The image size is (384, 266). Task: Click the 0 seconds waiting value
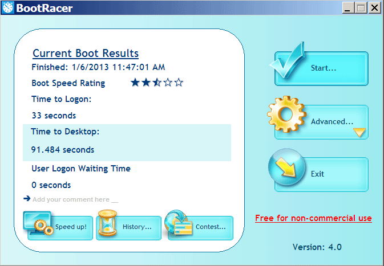coord(51,185)
